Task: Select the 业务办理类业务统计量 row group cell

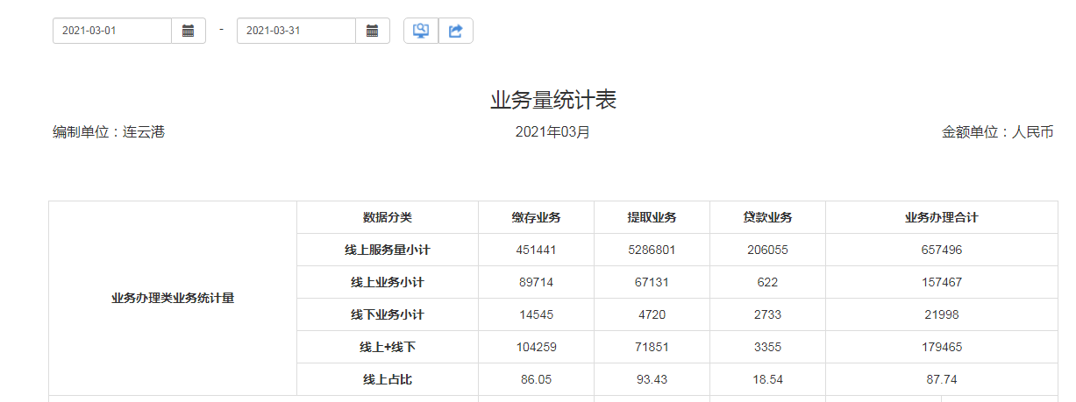Action: pyautogui.click(x=173, y=298)
